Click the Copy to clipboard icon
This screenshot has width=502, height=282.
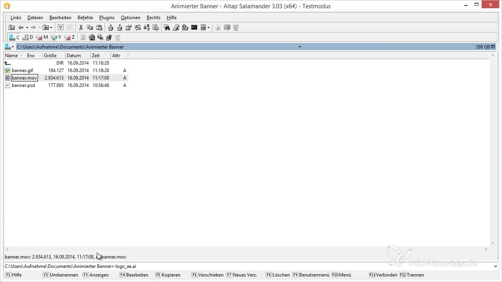(90, 27)
